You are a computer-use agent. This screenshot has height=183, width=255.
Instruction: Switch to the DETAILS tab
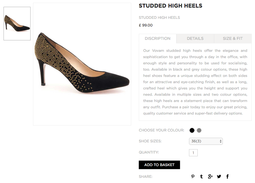click(195, 38)
